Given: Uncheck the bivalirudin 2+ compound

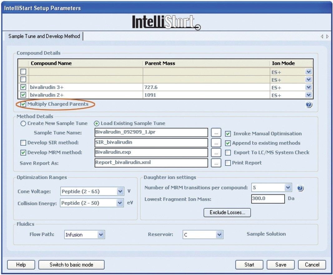Looking at the screenshot, I should point(23,95).
